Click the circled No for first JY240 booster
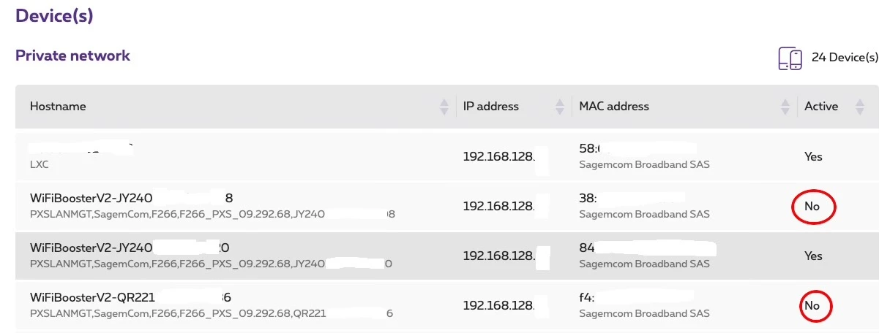Image resolution: width=879 pixels, height=333 pixels. pos(812,207)
